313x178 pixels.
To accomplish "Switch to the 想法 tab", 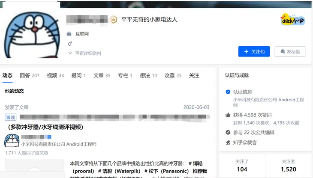I will pos(148,76).
